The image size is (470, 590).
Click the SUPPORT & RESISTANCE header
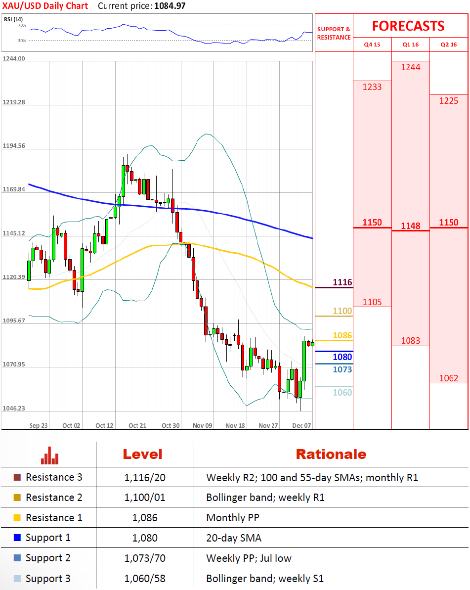click(334, 33)
